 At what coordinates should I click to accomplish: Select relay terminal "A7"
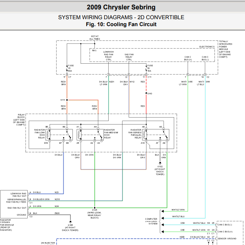157,143
